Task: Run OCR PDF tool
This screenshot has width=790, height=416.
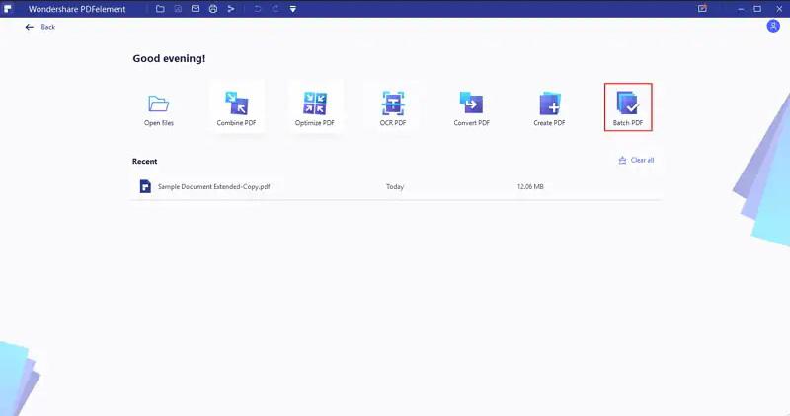Action: coord(393,107)
